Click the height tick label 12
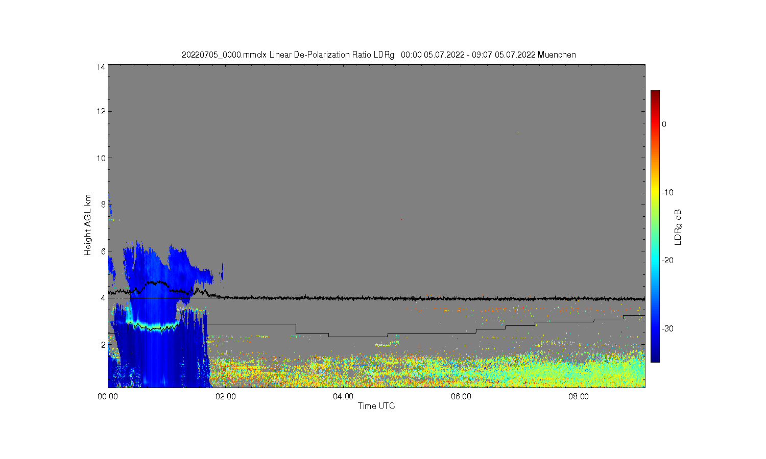The height and width of the screenshot is (459, 766). [x=102, y=111]
